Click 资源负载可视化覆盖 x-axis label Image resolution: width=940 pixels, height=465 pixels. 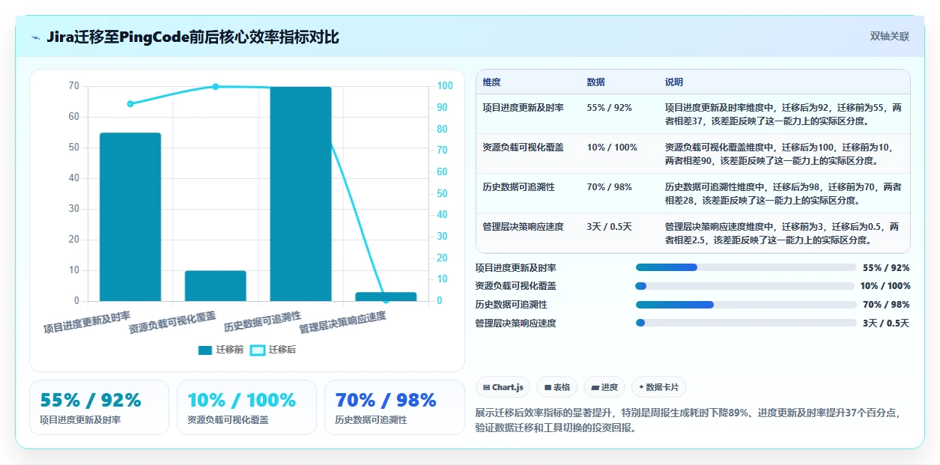(x=172, y=323)
